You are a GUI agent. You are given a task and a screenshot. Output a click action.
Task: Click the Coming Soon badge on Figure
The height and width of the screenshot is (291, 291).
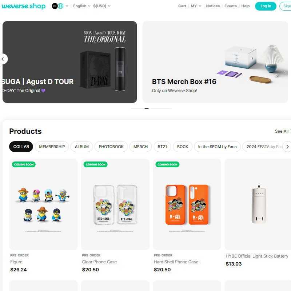coord(24,164)
